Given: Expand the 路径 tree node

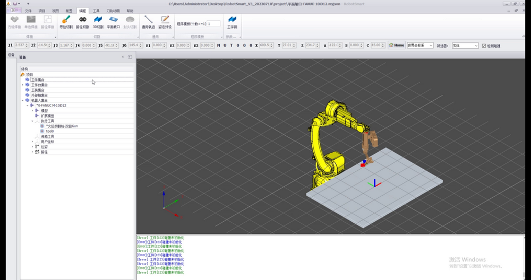Looking at the screenshot, I should [32, 152].
